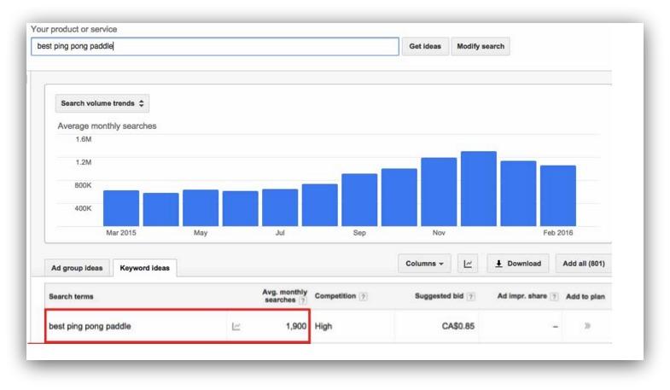Click the Modify search button

point(481,46)
